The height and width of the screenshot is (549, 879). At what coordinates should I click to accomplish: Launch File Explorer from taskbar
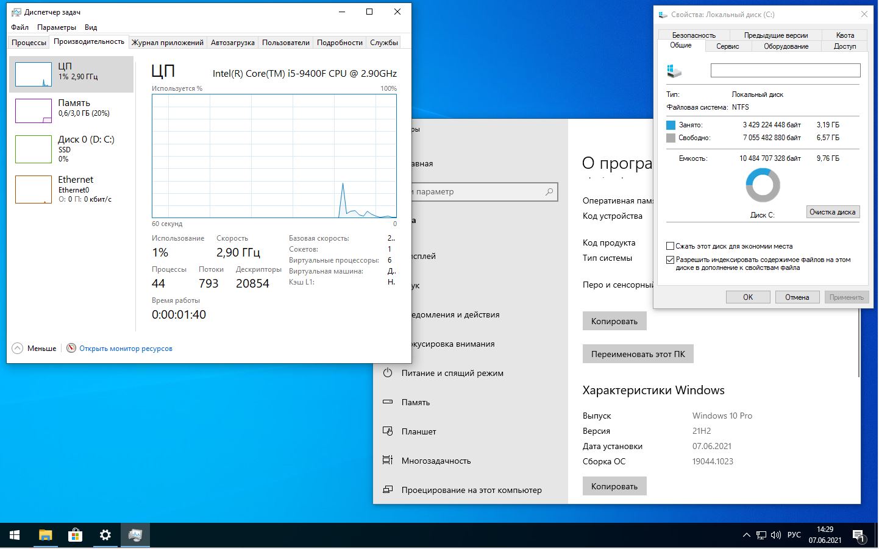[x=45, y=535]
